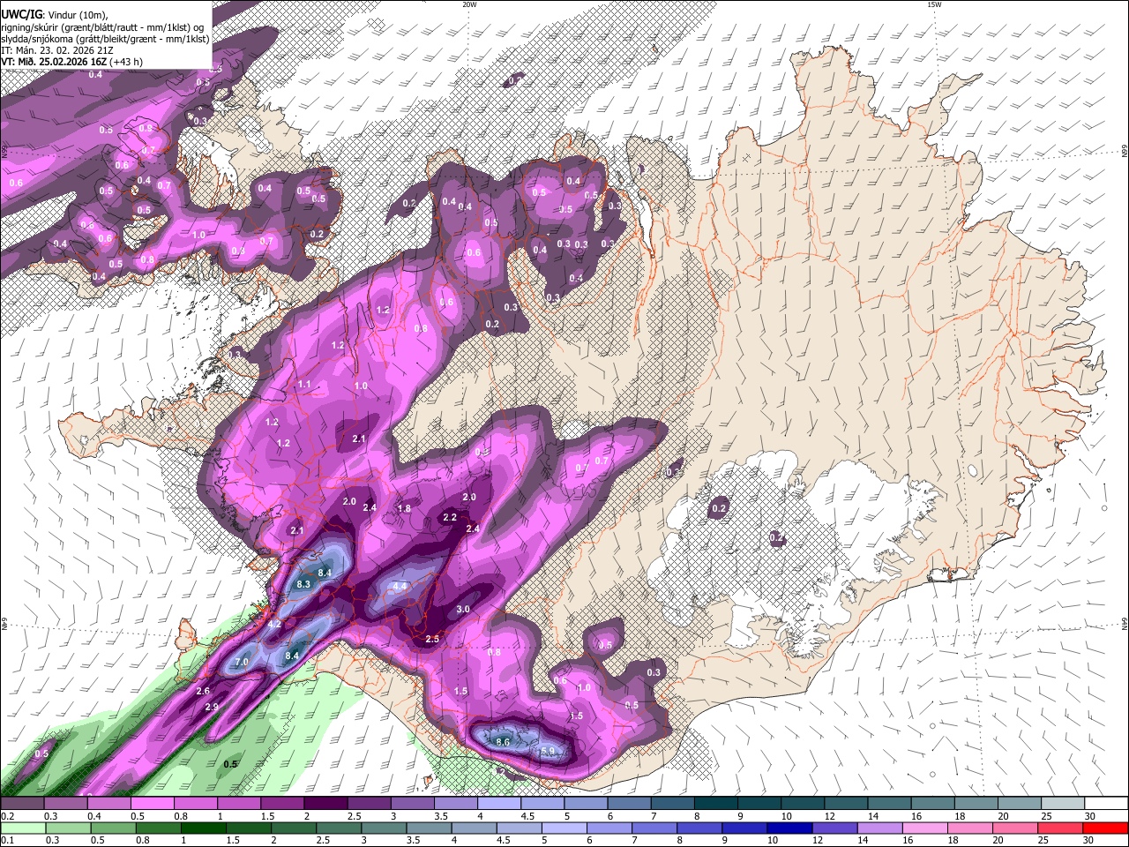Select the 2.2 value label on the map
This screenshot has width=1129, height=847.
click(x=450, y=517)
